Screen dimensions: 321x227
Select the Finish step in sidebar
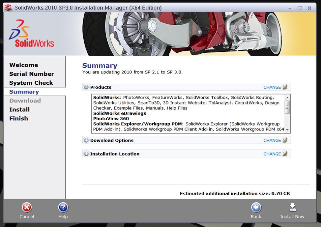(x=19, y=119)
